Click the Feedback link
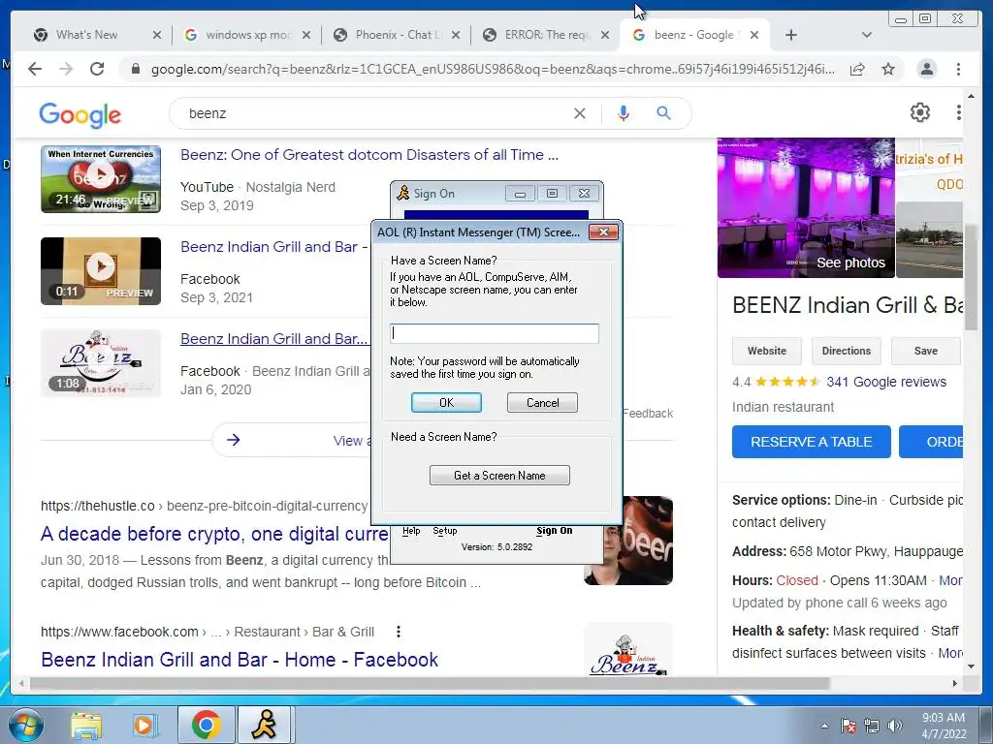 pos(648,413)
